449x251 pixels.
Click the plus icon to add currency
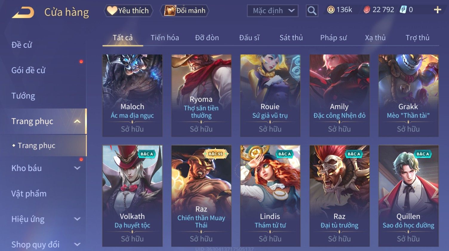(437, 10)
